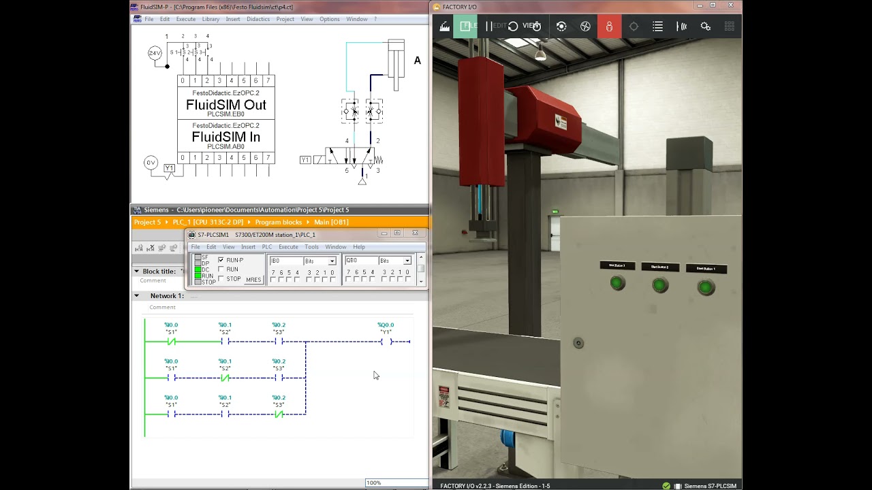Image resolution: width=872 pixels, height=490 pixels.
Task: Open the Tools menu in S7-PLCSIM
Action: click(x=311, y=247)
